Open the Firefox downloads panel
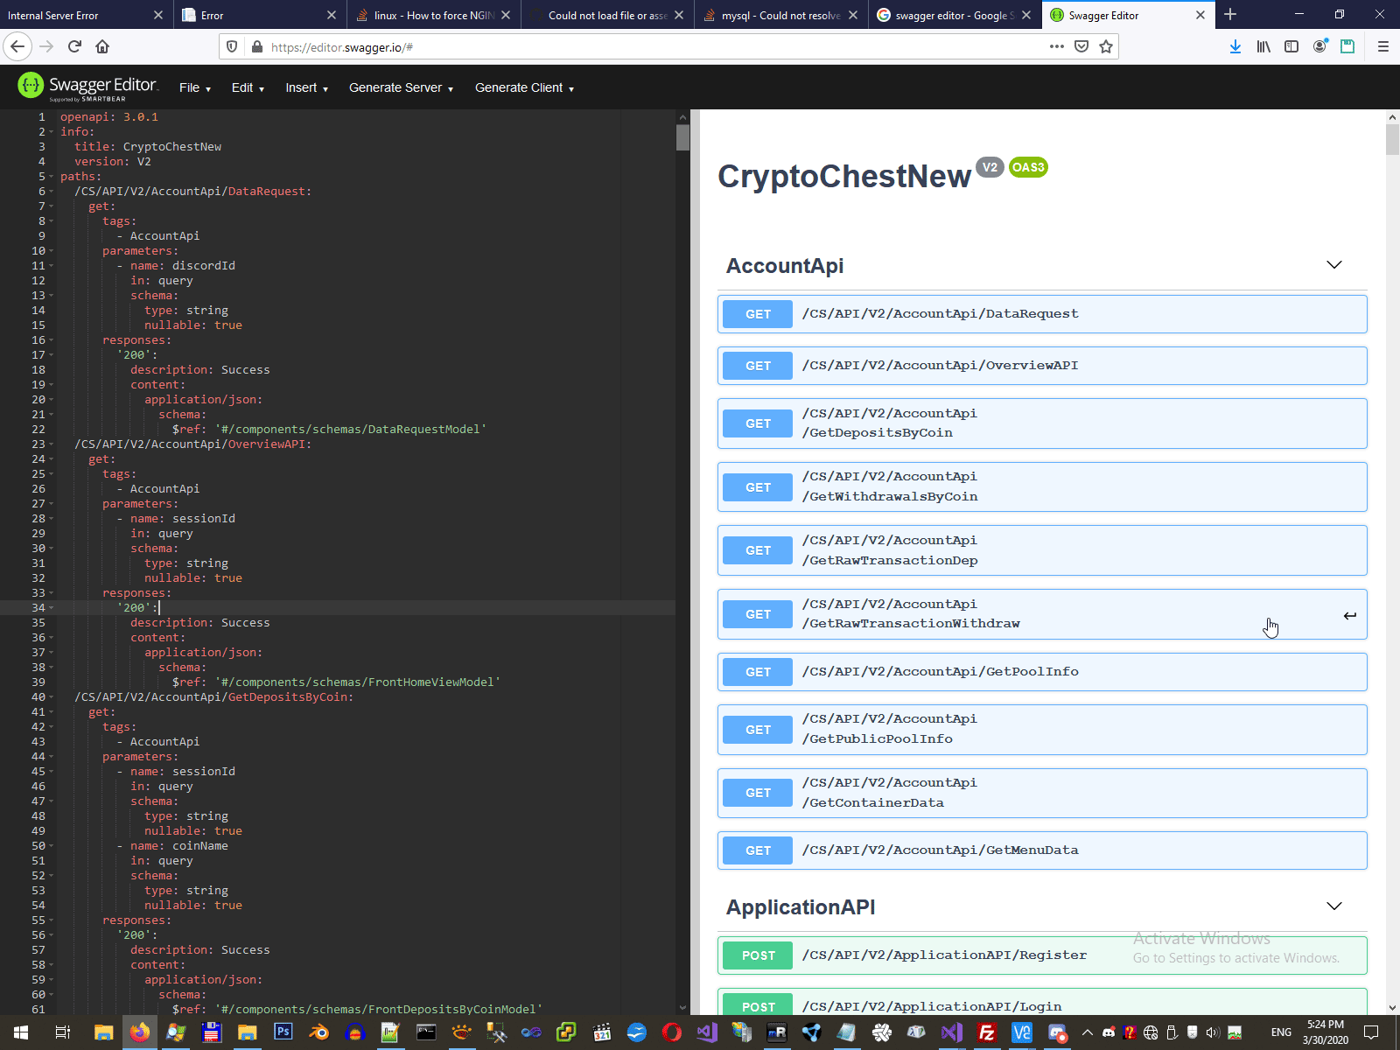 point(1235,46)
